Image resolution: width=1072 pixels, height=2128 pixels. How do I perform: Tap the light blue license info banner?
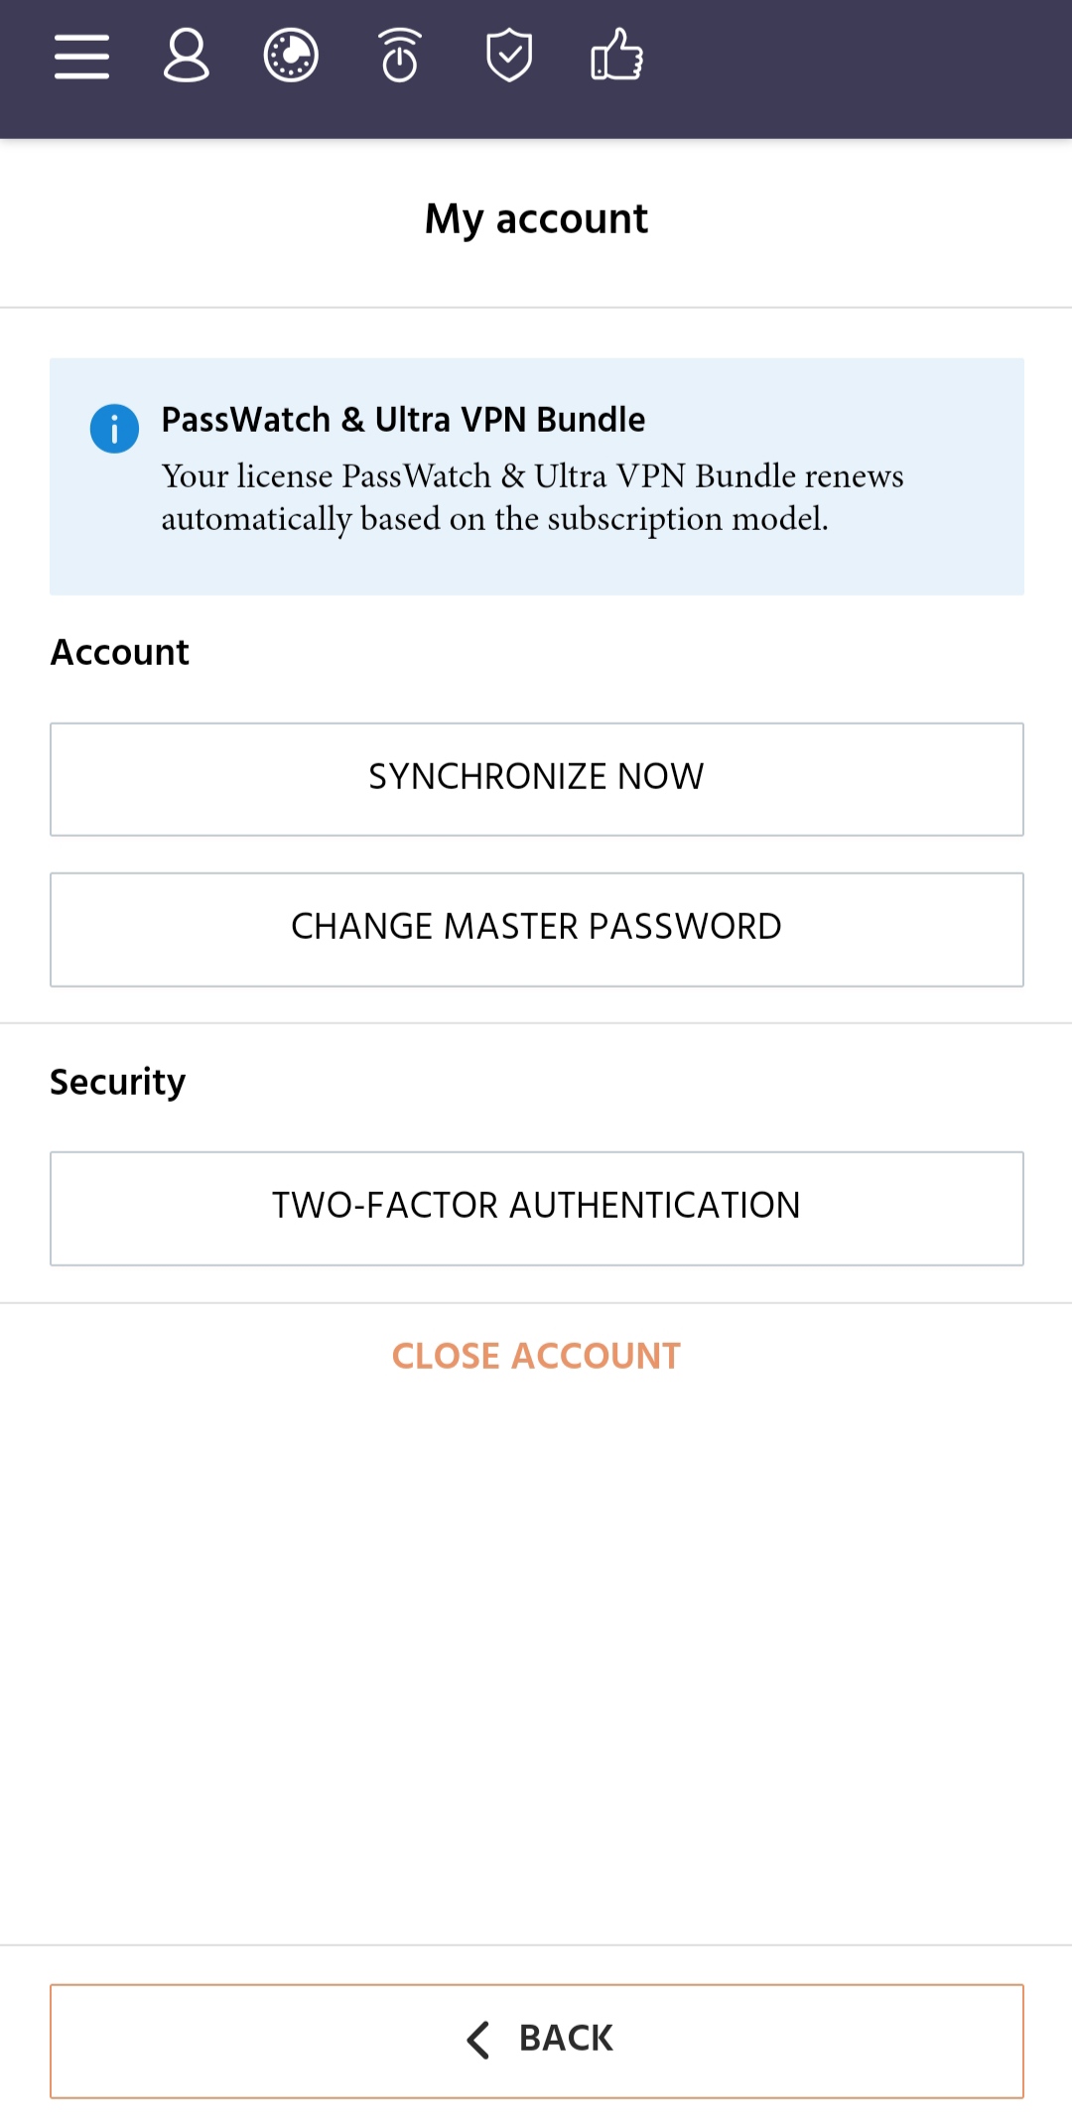[537, 476]
